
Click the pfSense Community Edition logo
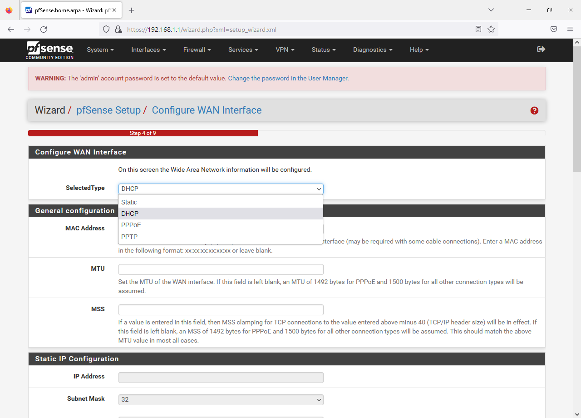(x=49, y=50)
